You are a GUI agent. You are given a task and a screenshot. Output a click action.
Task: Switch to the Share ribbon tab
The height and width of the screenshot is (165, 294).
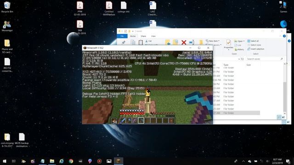pos(143,36)
